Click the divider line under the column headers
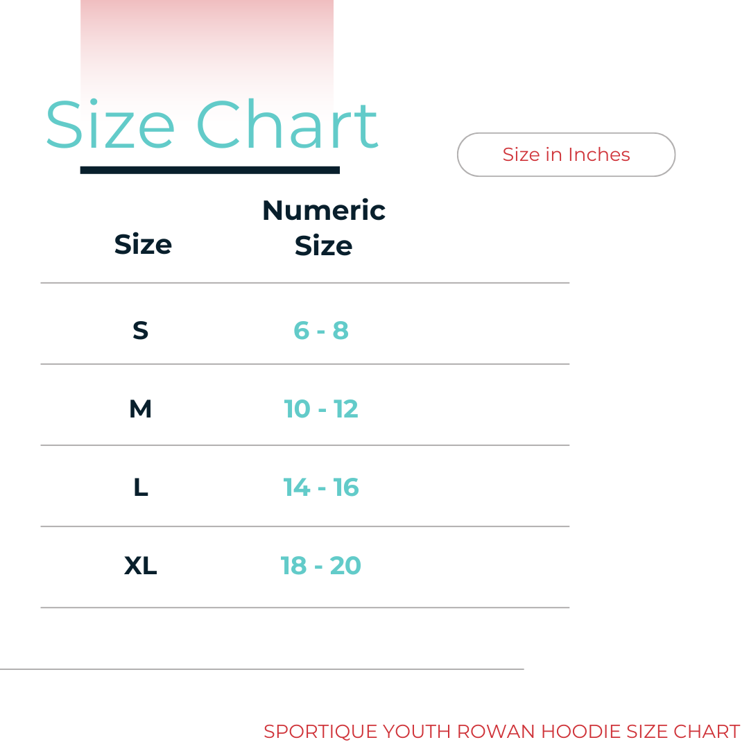749x749 pixels. pos(305,283)
